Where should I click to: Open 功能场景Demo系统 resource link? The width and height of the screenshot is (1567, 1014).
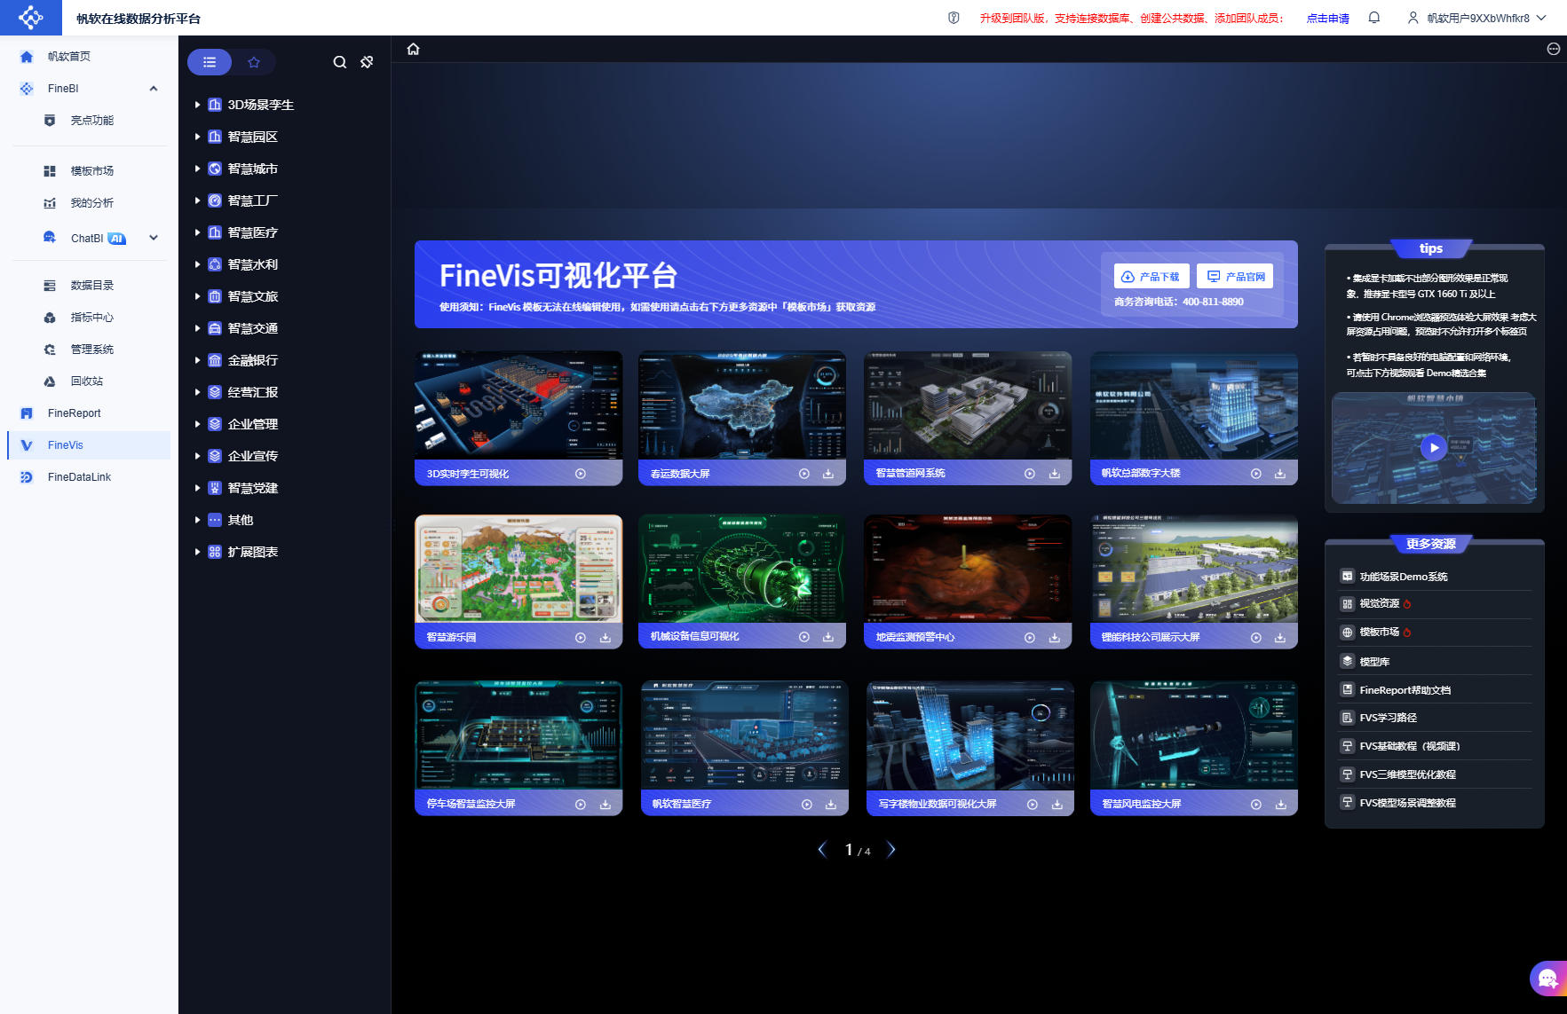coord(1404,577)
